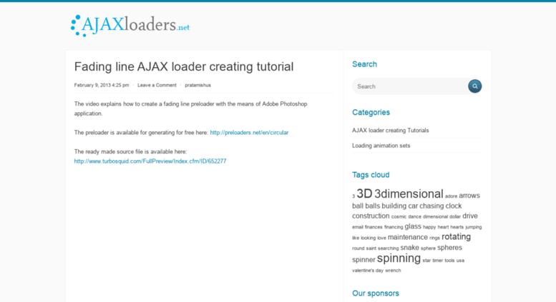Choose the 'arrows' tag

tap(469, 196)
